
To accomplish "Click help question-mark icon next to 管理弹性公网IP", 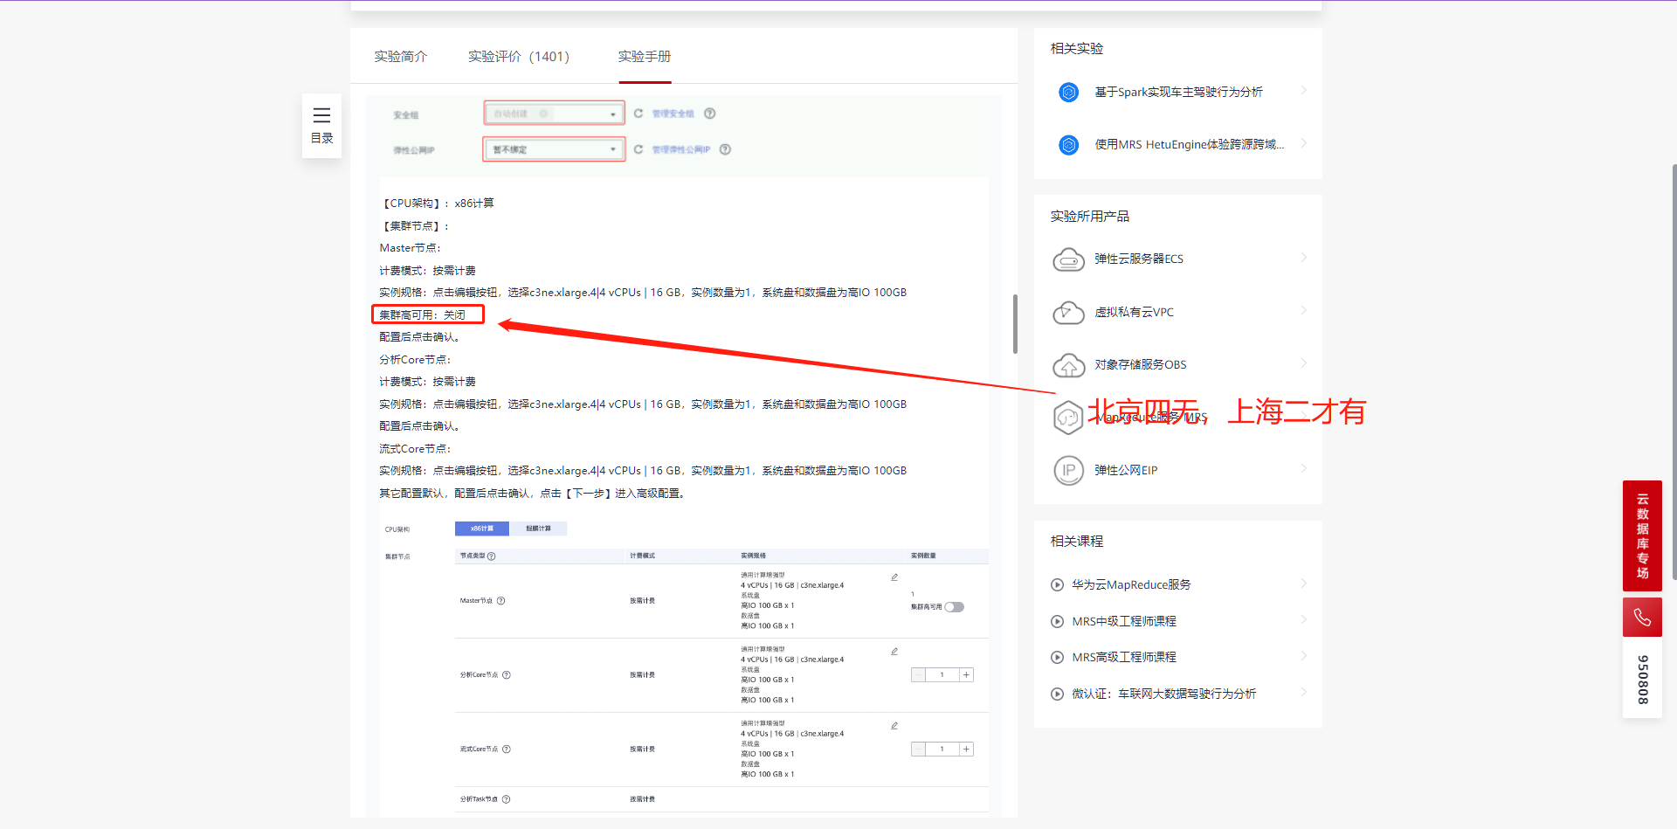I will (x=726, y=149).
